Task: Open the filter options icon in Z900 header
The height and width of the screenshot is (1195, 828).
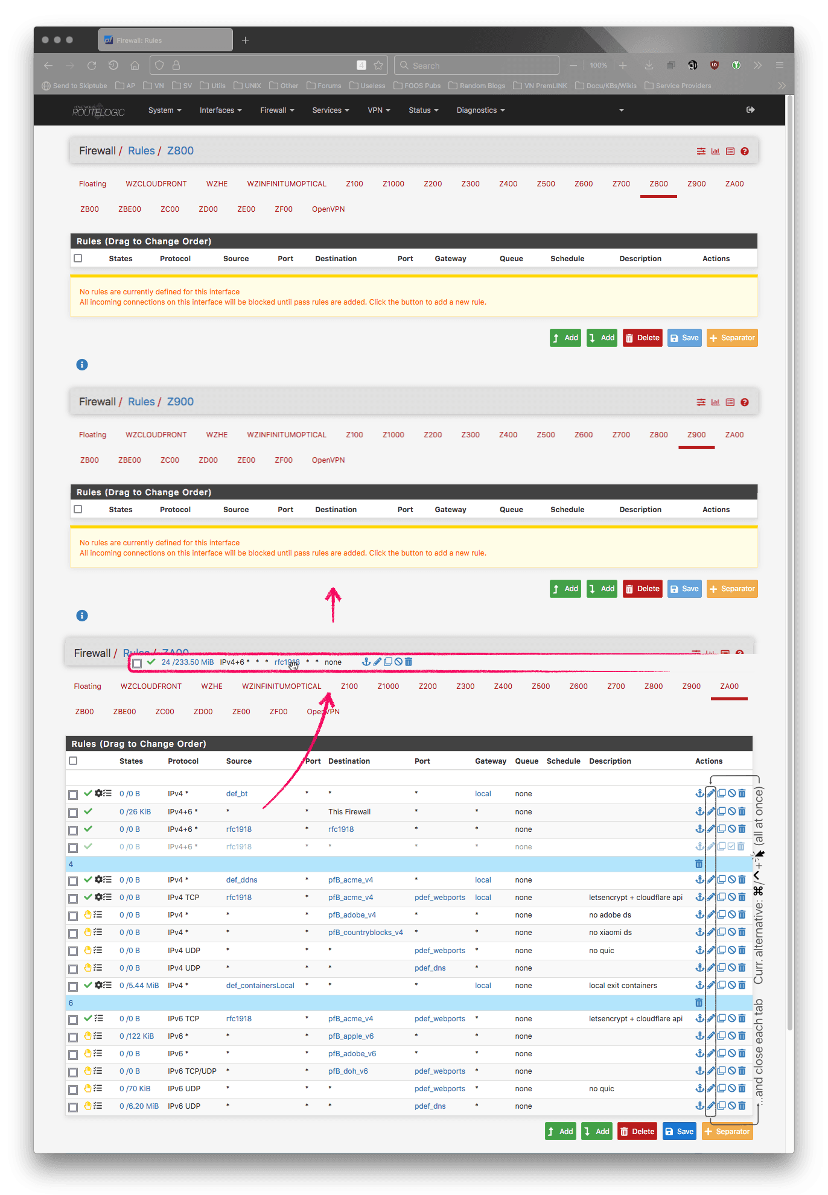Action: (701, 402)
